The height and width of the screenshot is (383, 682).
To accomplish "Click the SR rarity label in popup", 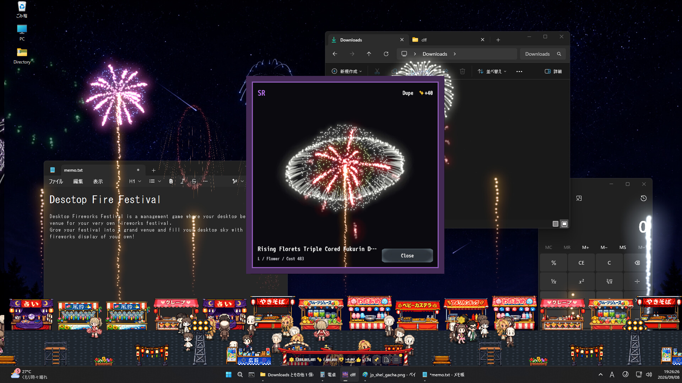I will tap(261, 93).
